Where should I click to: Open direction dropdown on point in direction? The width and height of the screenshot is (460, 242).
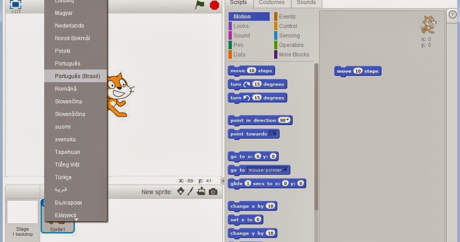pos(288,120)
